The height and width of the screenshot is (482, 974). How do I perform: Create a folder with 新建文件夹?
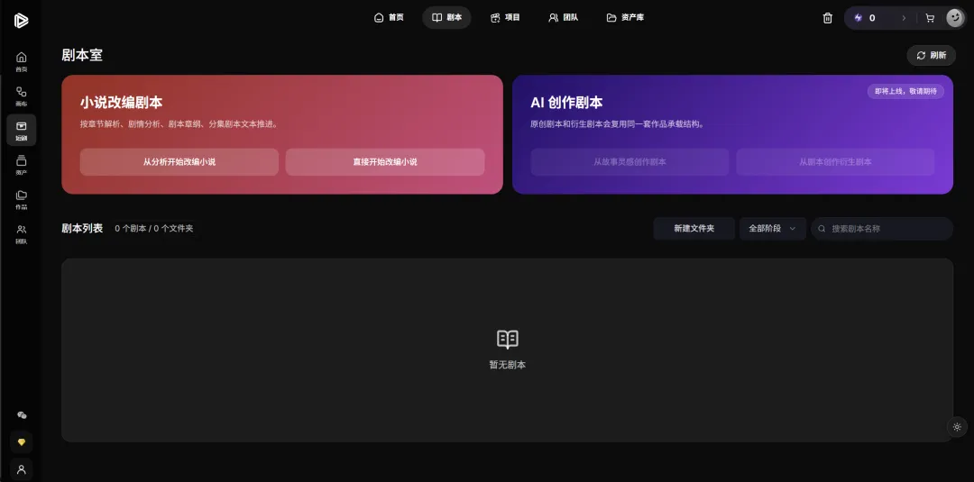694,228
